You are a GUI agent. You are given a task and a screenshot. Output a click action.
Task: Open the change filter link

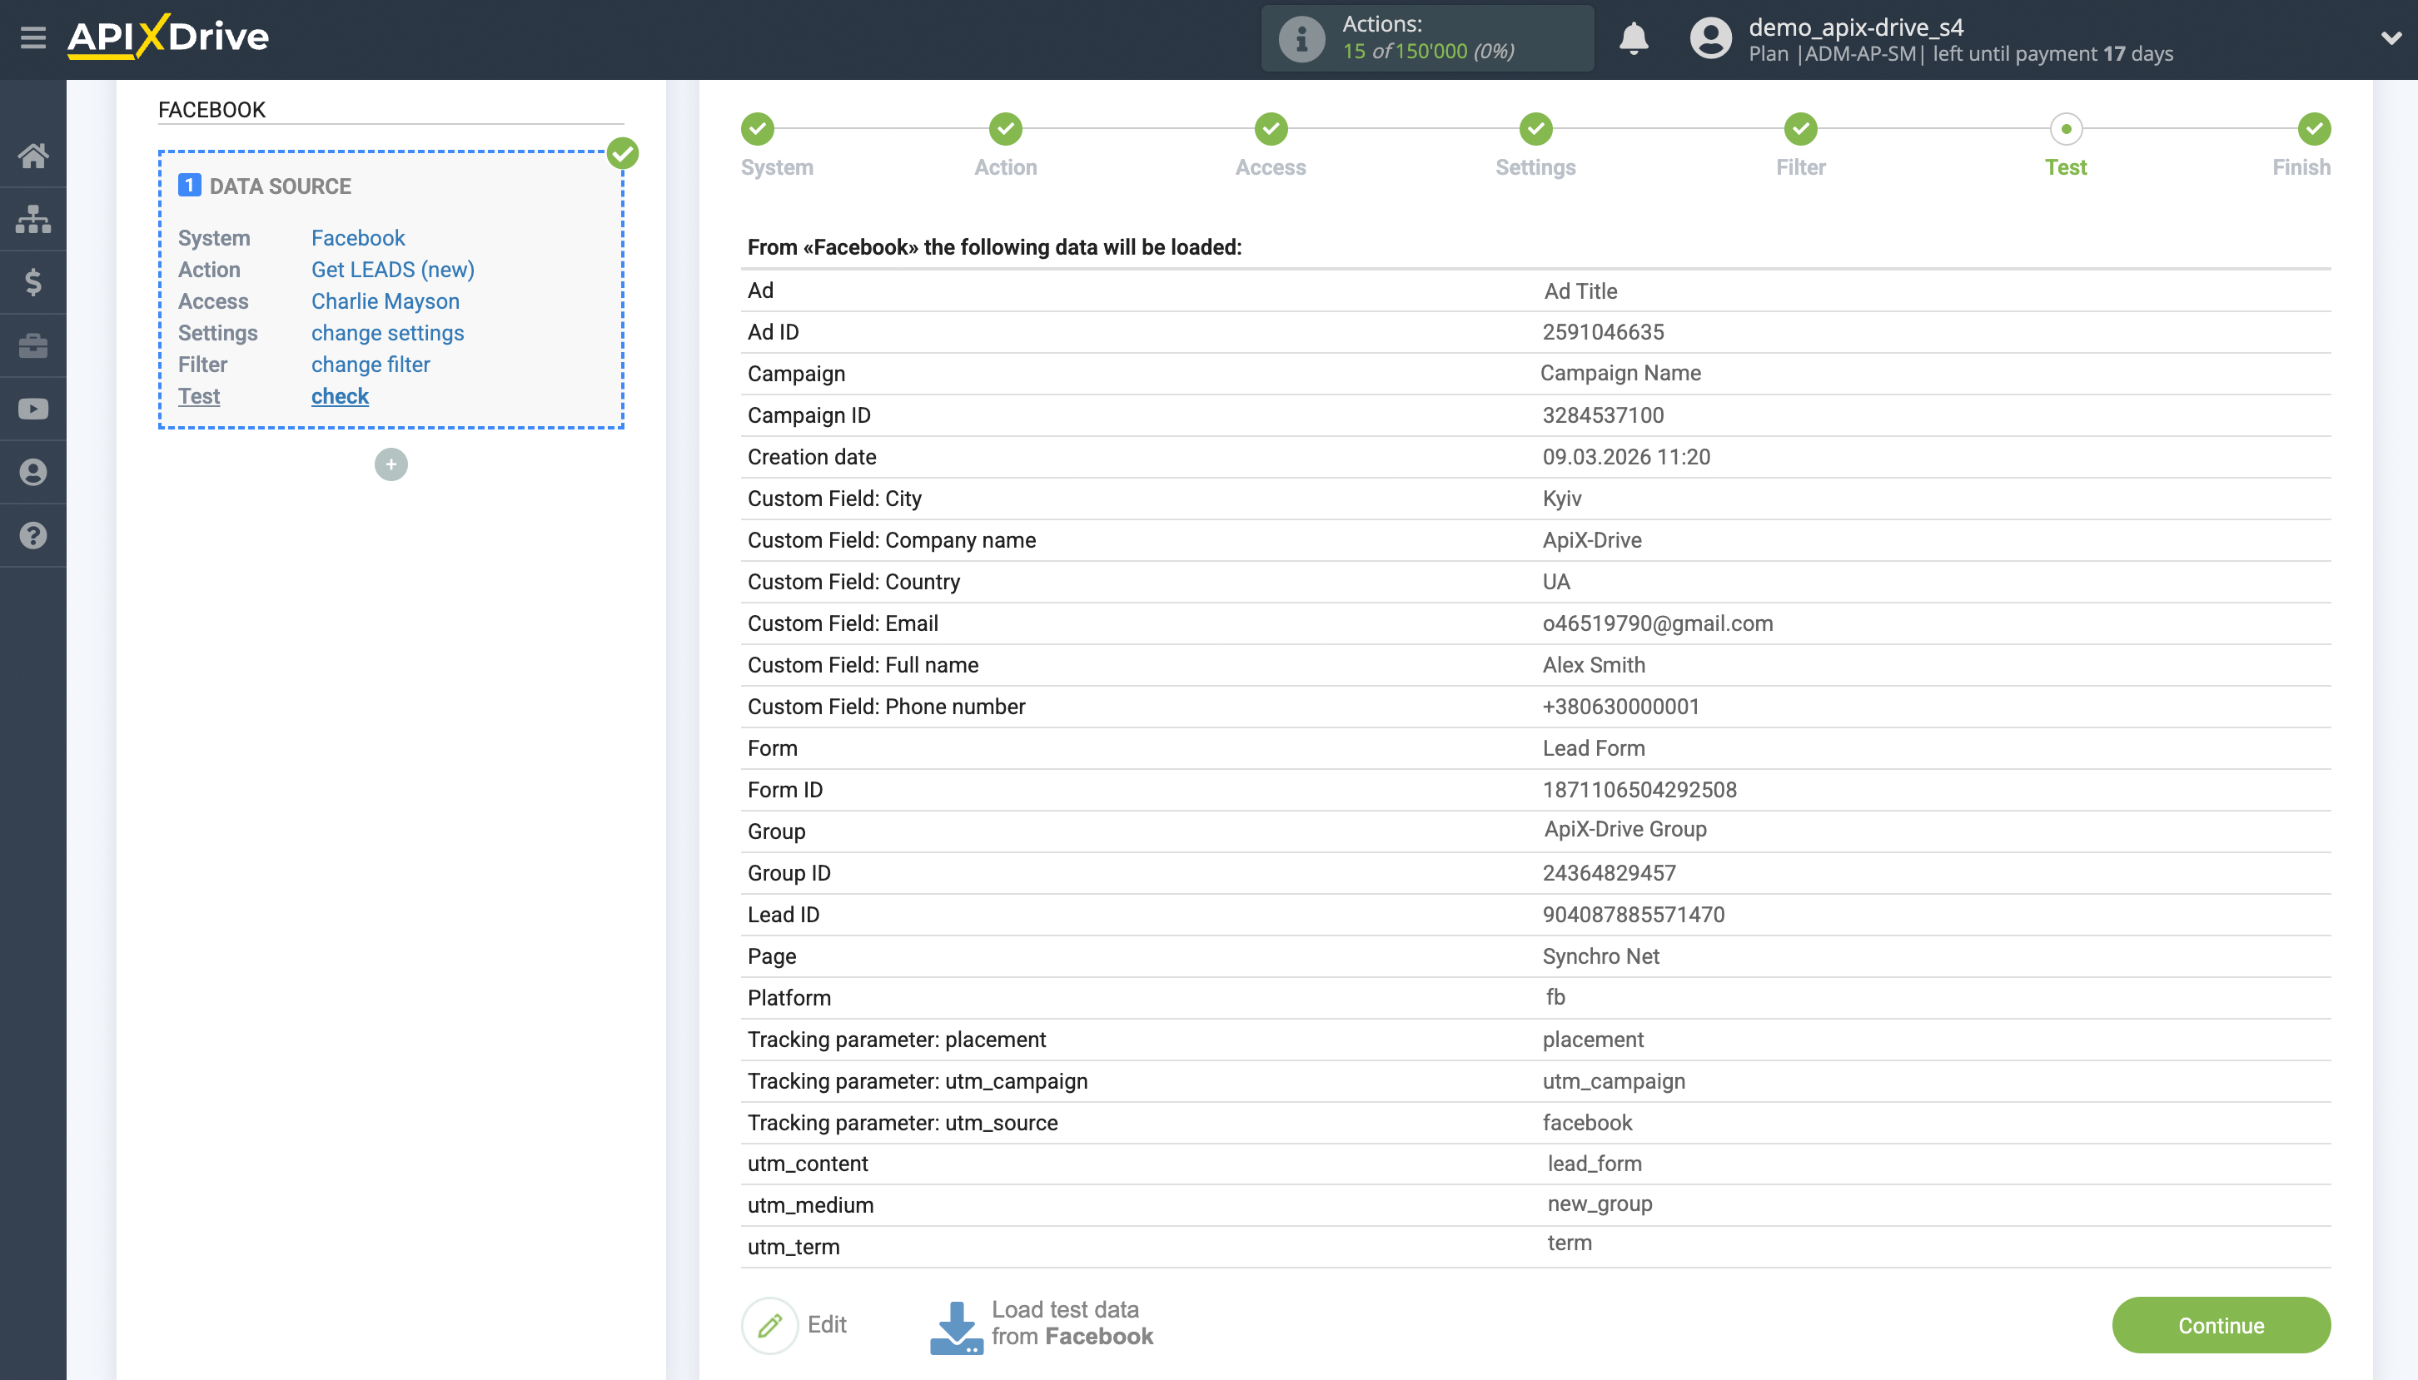(371, 364)
